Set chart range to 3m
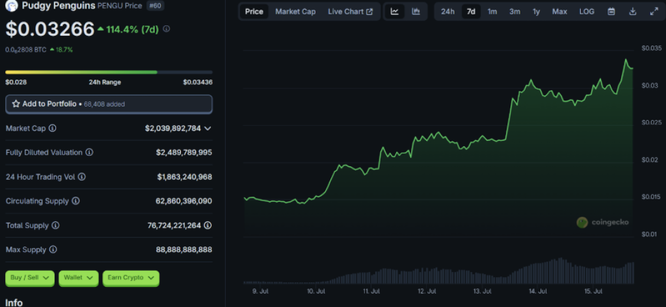This screenshot has width=666, height=307. tap(515, 12)
